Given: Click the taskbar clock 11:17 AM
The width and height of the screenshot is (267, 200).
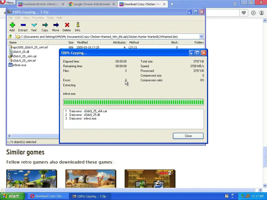Looking at the screenshot, I should pyautogui.click(x=257, y=196).
